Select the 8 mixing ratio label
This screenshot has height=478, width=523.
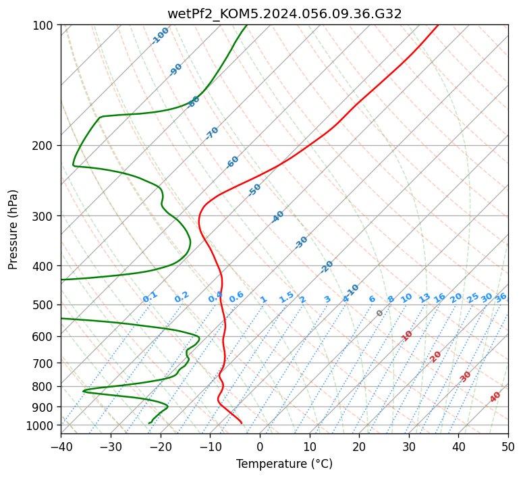pos(391,299)
